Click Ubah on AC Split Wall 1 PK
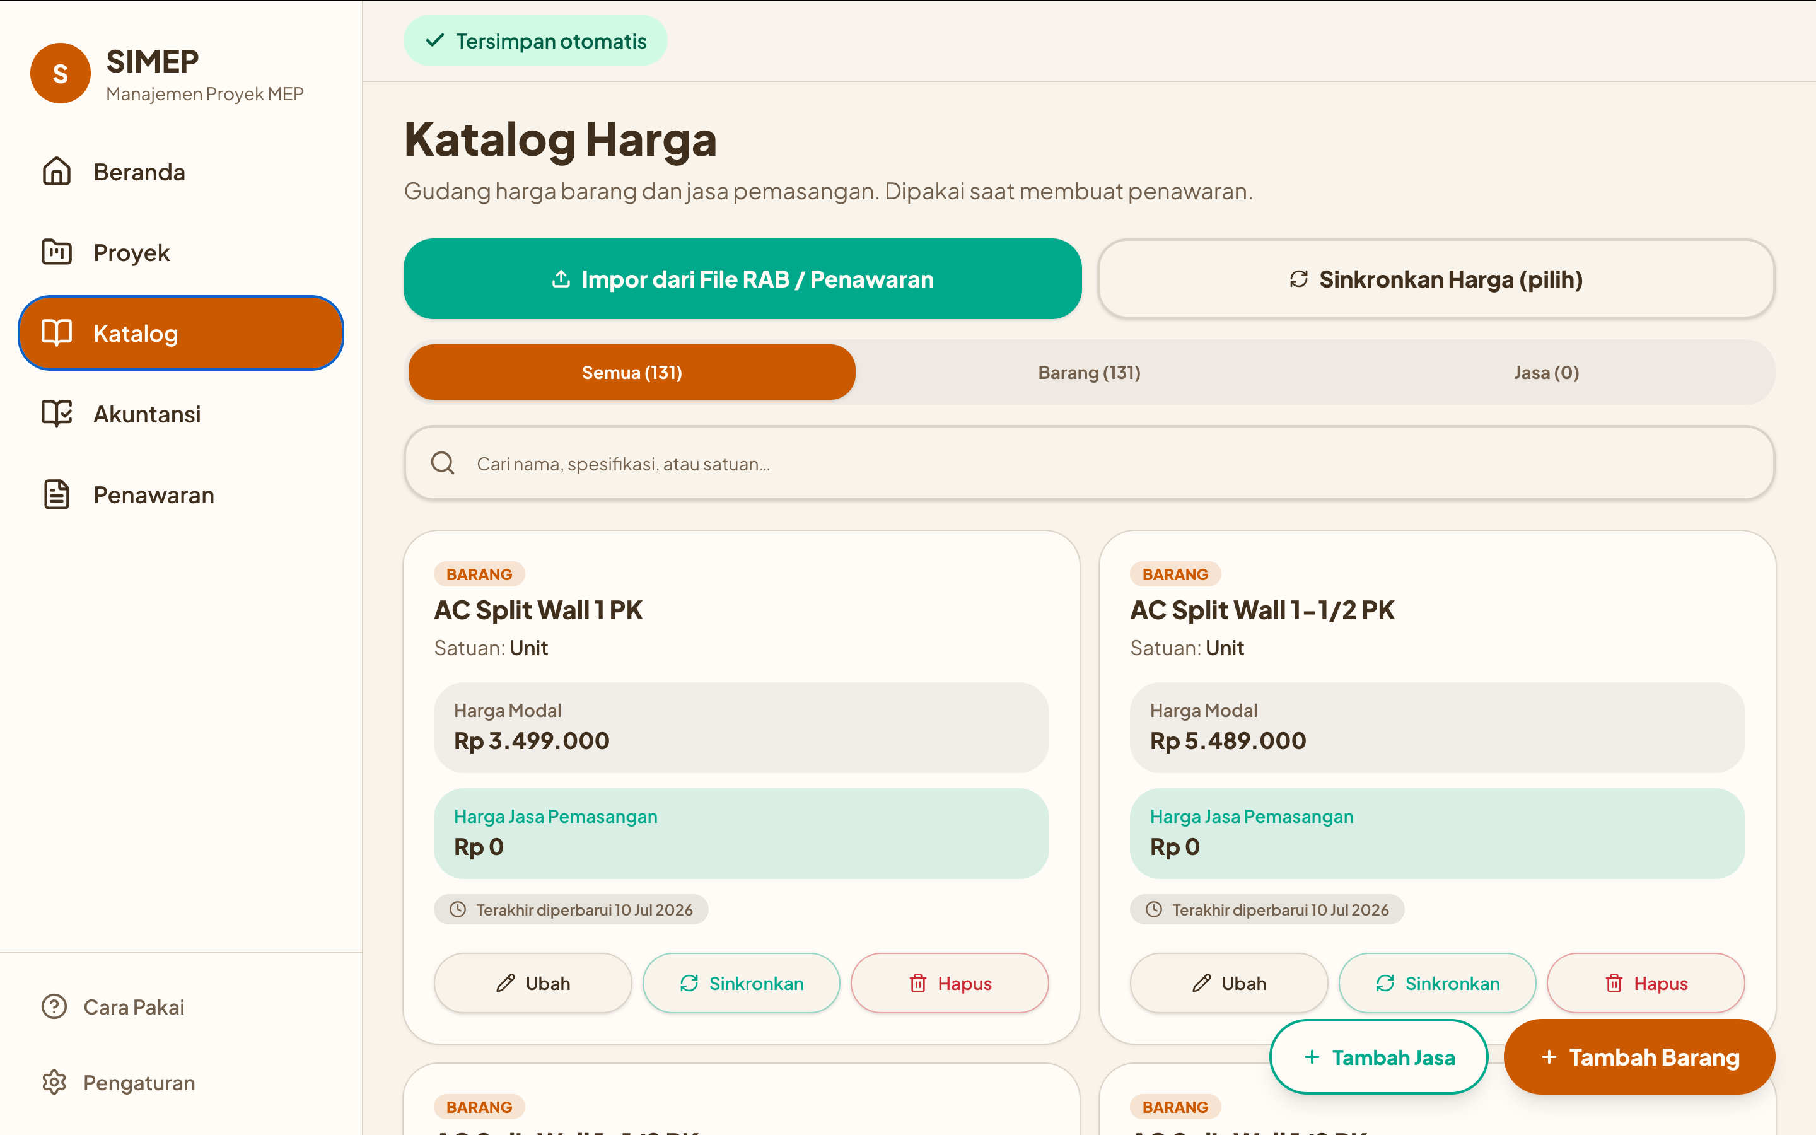Screen dimensions: 1816x1135 tap(533, 984)
